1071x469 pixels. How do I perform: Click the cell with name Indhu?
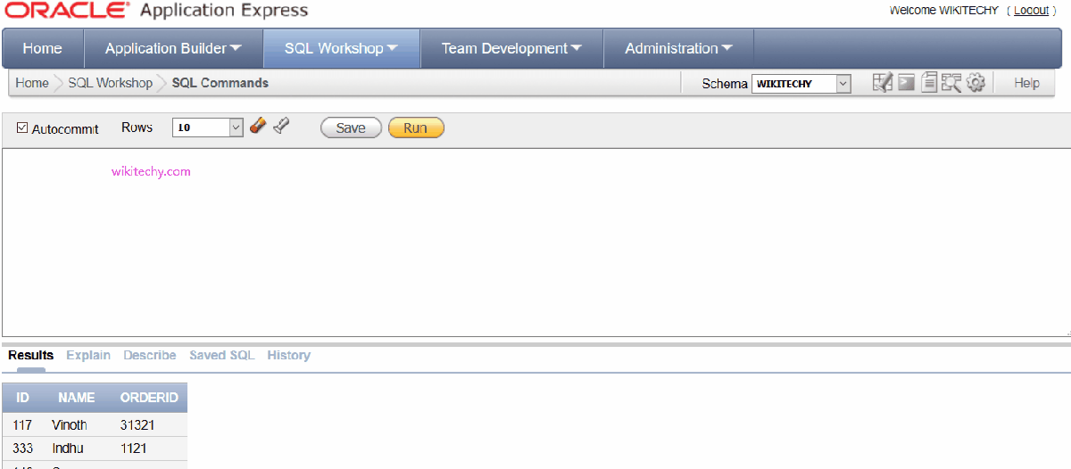(x=68, y=448)
